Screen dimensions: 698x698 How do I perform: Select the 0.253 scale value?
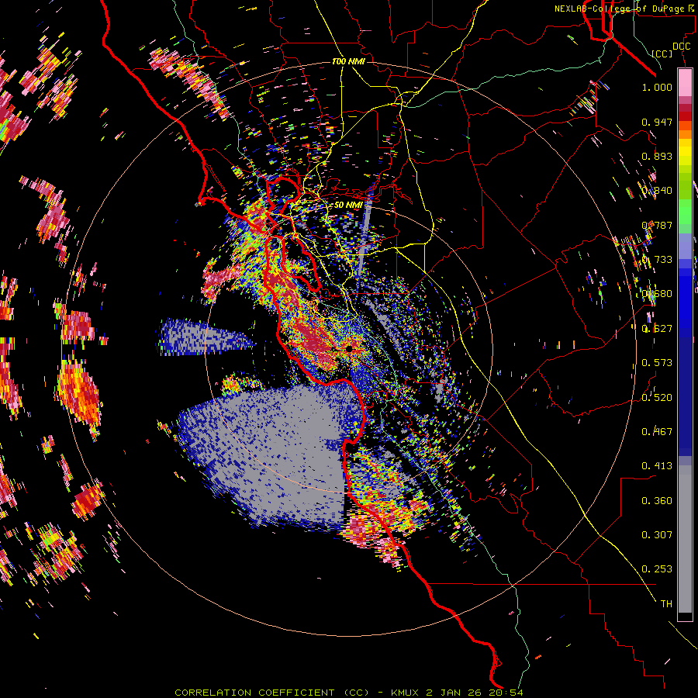pos(657,569)
